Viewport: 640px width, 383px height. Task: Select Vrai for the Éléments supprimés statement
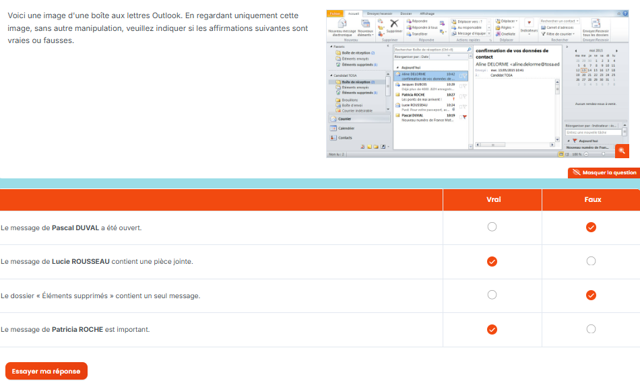pyautogui.click(x=492, y=295)
